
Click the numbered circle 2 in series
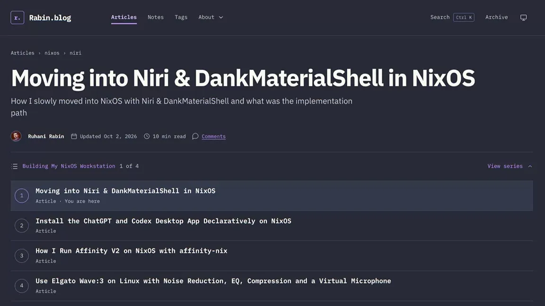pyautogui.click(x=22, y=226)
